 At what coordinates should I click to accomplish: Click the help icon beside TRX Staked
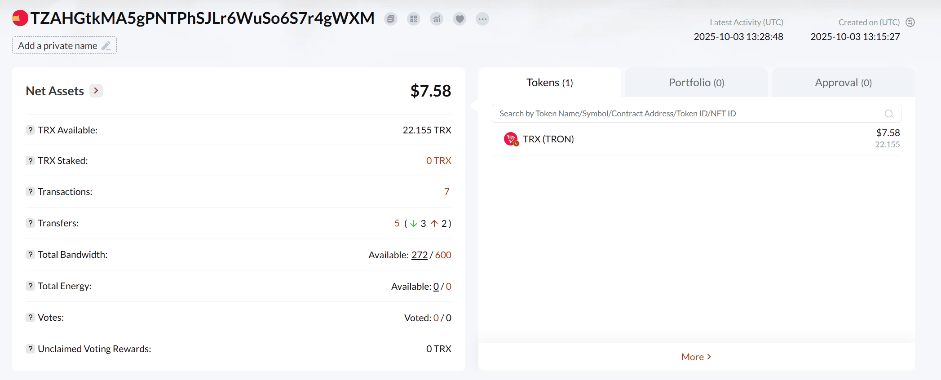[30, 161]
